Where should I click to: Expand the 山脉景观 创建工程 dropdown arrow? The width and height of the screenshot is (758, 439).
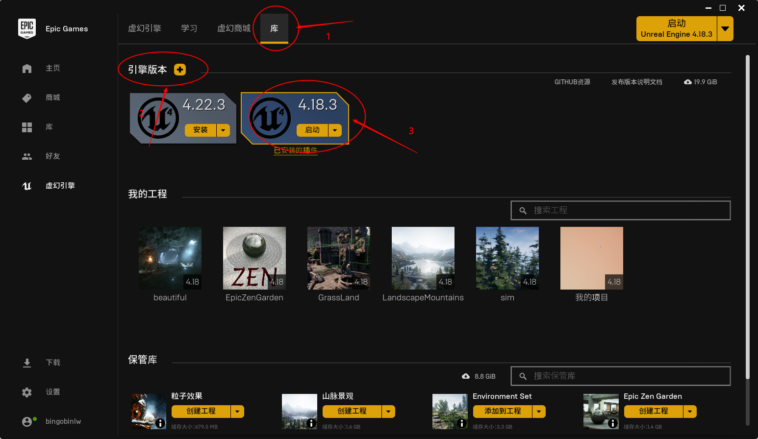point(388,412)
